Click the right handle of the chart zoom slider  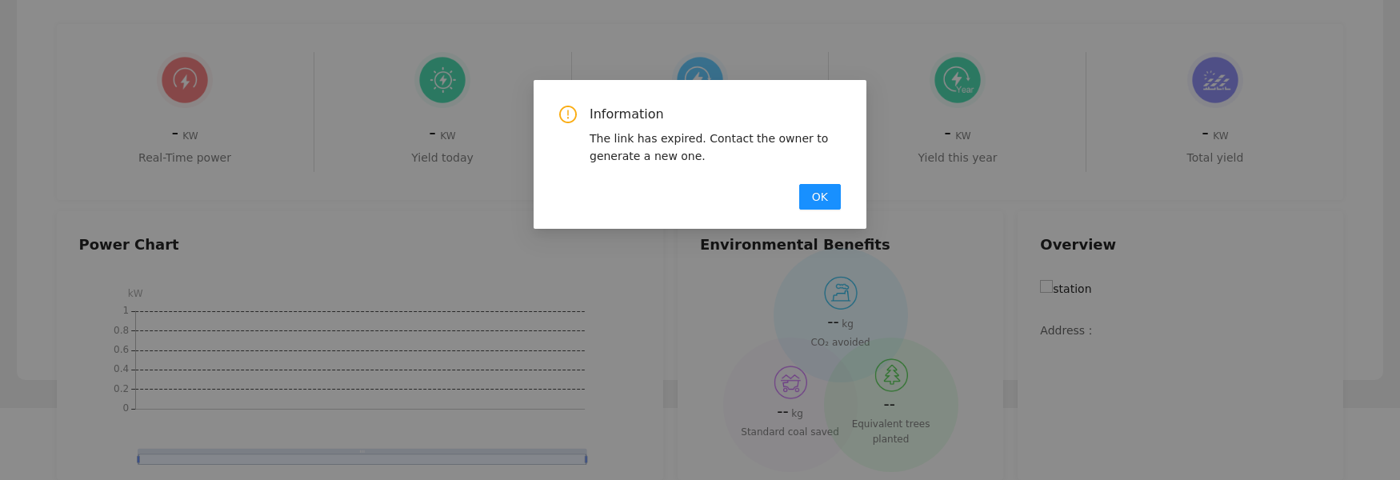[x=586, y=459]
